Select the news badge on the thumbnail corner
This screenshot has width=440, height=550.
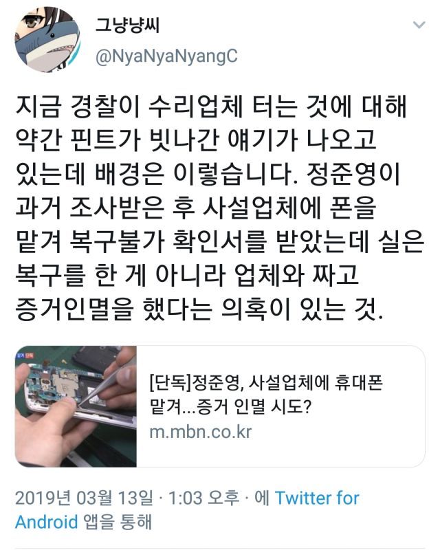pos(25,355)
